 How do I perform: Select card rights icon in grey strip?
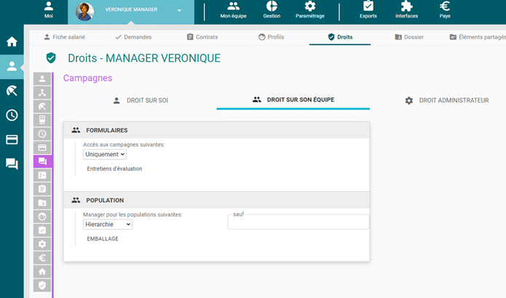[42, 148]
